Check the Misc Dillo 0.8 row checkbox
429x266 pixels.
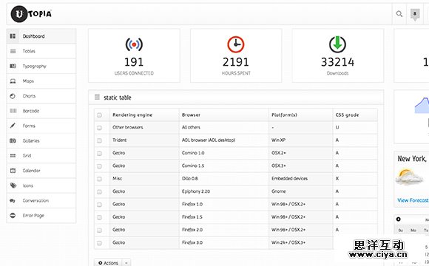[x=99, y=179]
